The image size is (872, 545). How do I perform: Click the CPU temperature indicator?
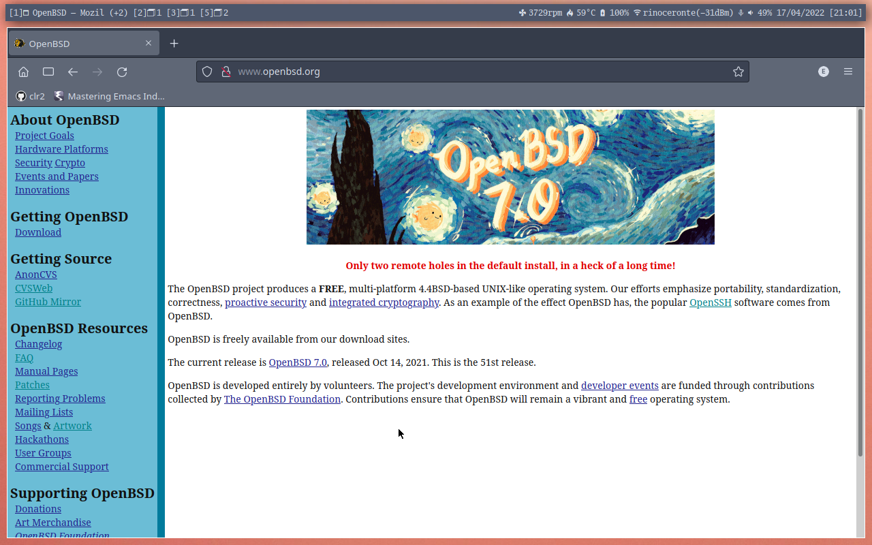click(581, 12)
